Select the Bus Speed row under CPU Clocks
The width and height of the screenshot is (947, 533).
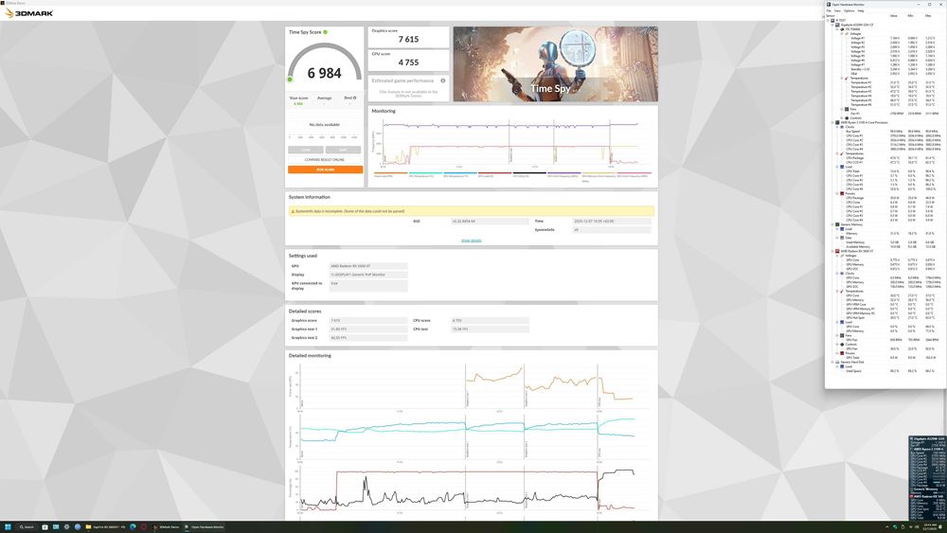[x=885, y=132]
